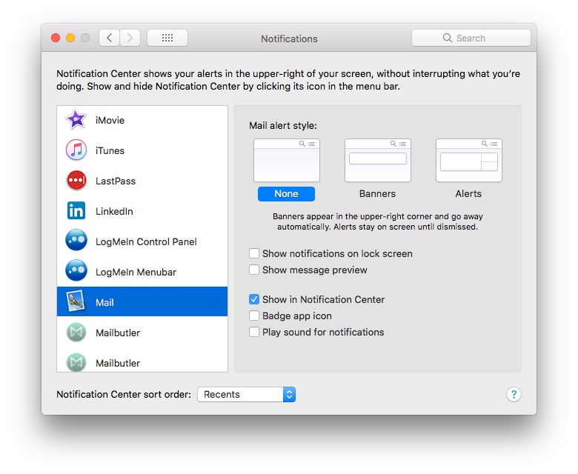Viewport: 578px width, 474px height.
Task: Click the magnifying glass search icon
Action: (x=447, y=38)
